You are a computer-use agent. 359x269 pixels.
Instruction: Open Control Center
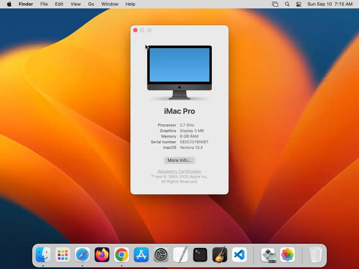coord(299,4)
